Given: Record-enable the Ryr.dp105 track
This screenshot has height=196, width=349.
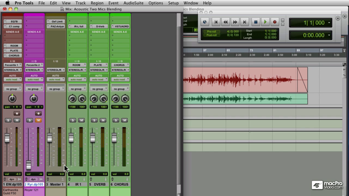Looking at the screenshot, I should 38,113.
